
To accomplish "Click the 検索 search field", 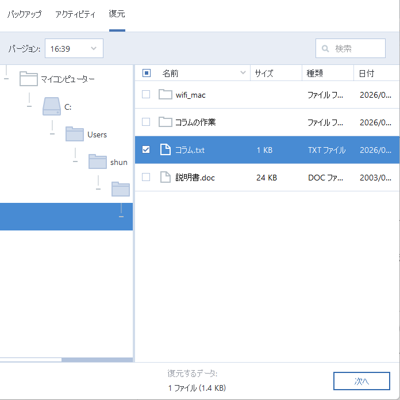I will coord(350,48).
